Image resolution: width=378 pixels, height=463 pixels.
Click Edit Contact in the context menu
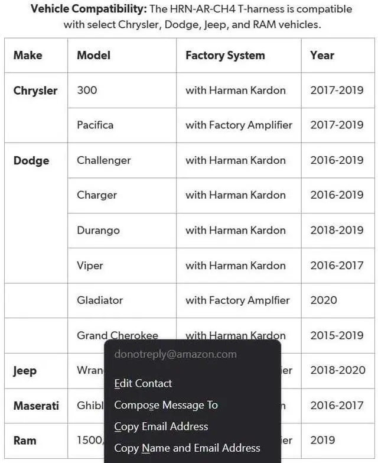tap(143, 383)
